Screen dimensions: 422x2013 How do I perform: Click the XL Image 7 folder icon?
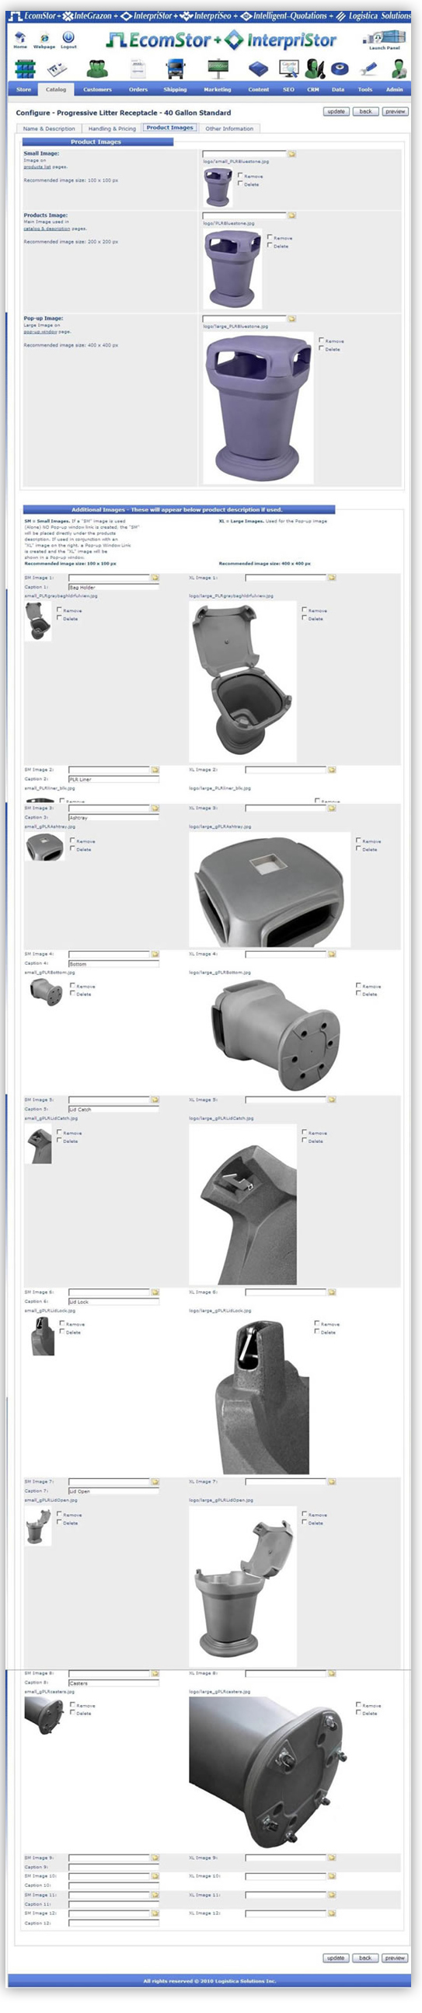331,1482
